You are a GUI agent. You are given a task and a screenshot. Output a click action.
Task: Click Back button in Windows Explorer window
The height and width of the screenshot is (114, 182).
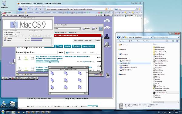click(x=118, y=37)
